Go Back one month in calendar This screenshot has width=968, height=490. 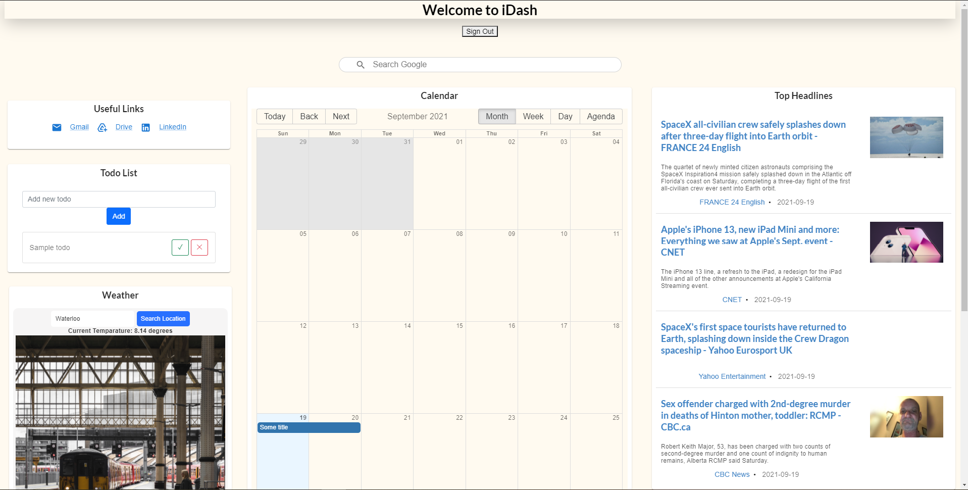point(309,117)
